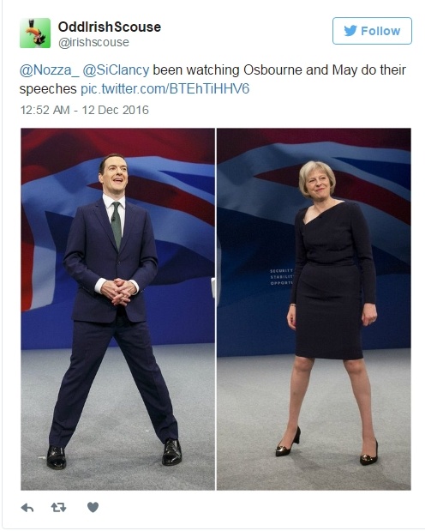
Task: Click the 12:52 AM time in the timestamp
Action: click(45, 110)
